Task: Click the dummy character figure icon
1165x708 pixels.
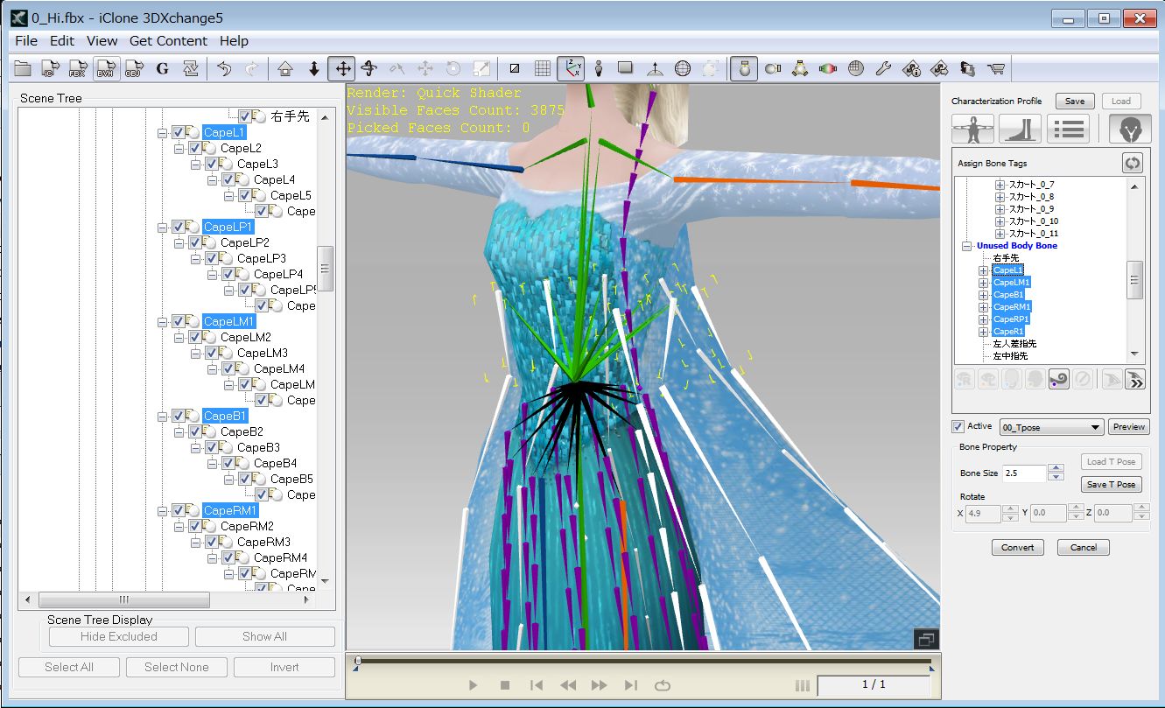Action: (598, 68)
